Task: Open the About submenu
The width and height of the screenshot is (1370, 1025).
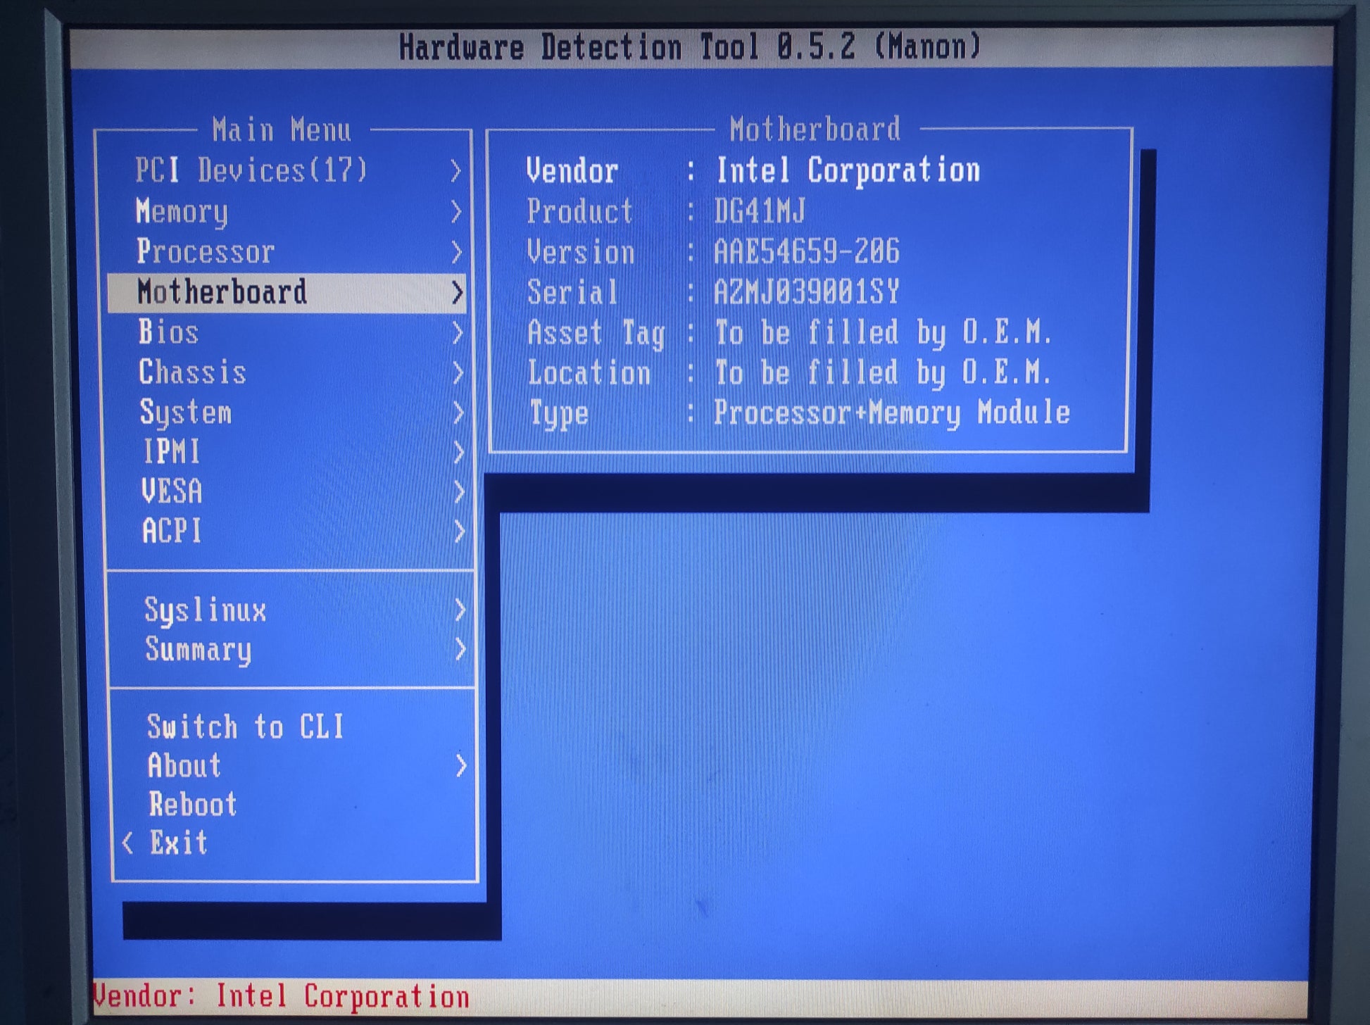Action: [185, 766]
